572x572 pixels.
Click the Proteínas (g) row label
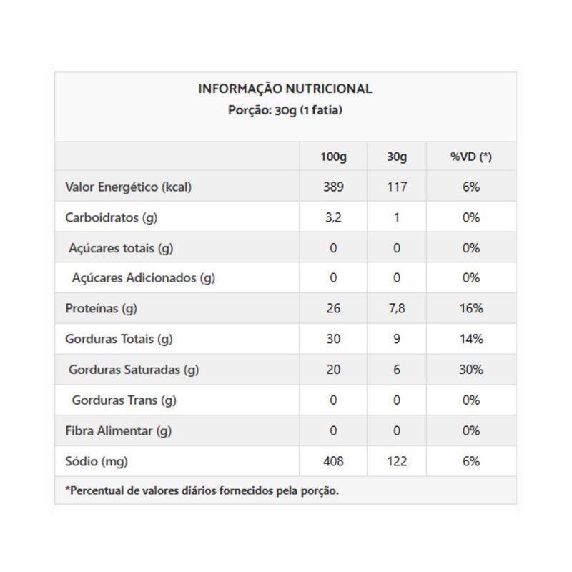(x=101, y=309)
